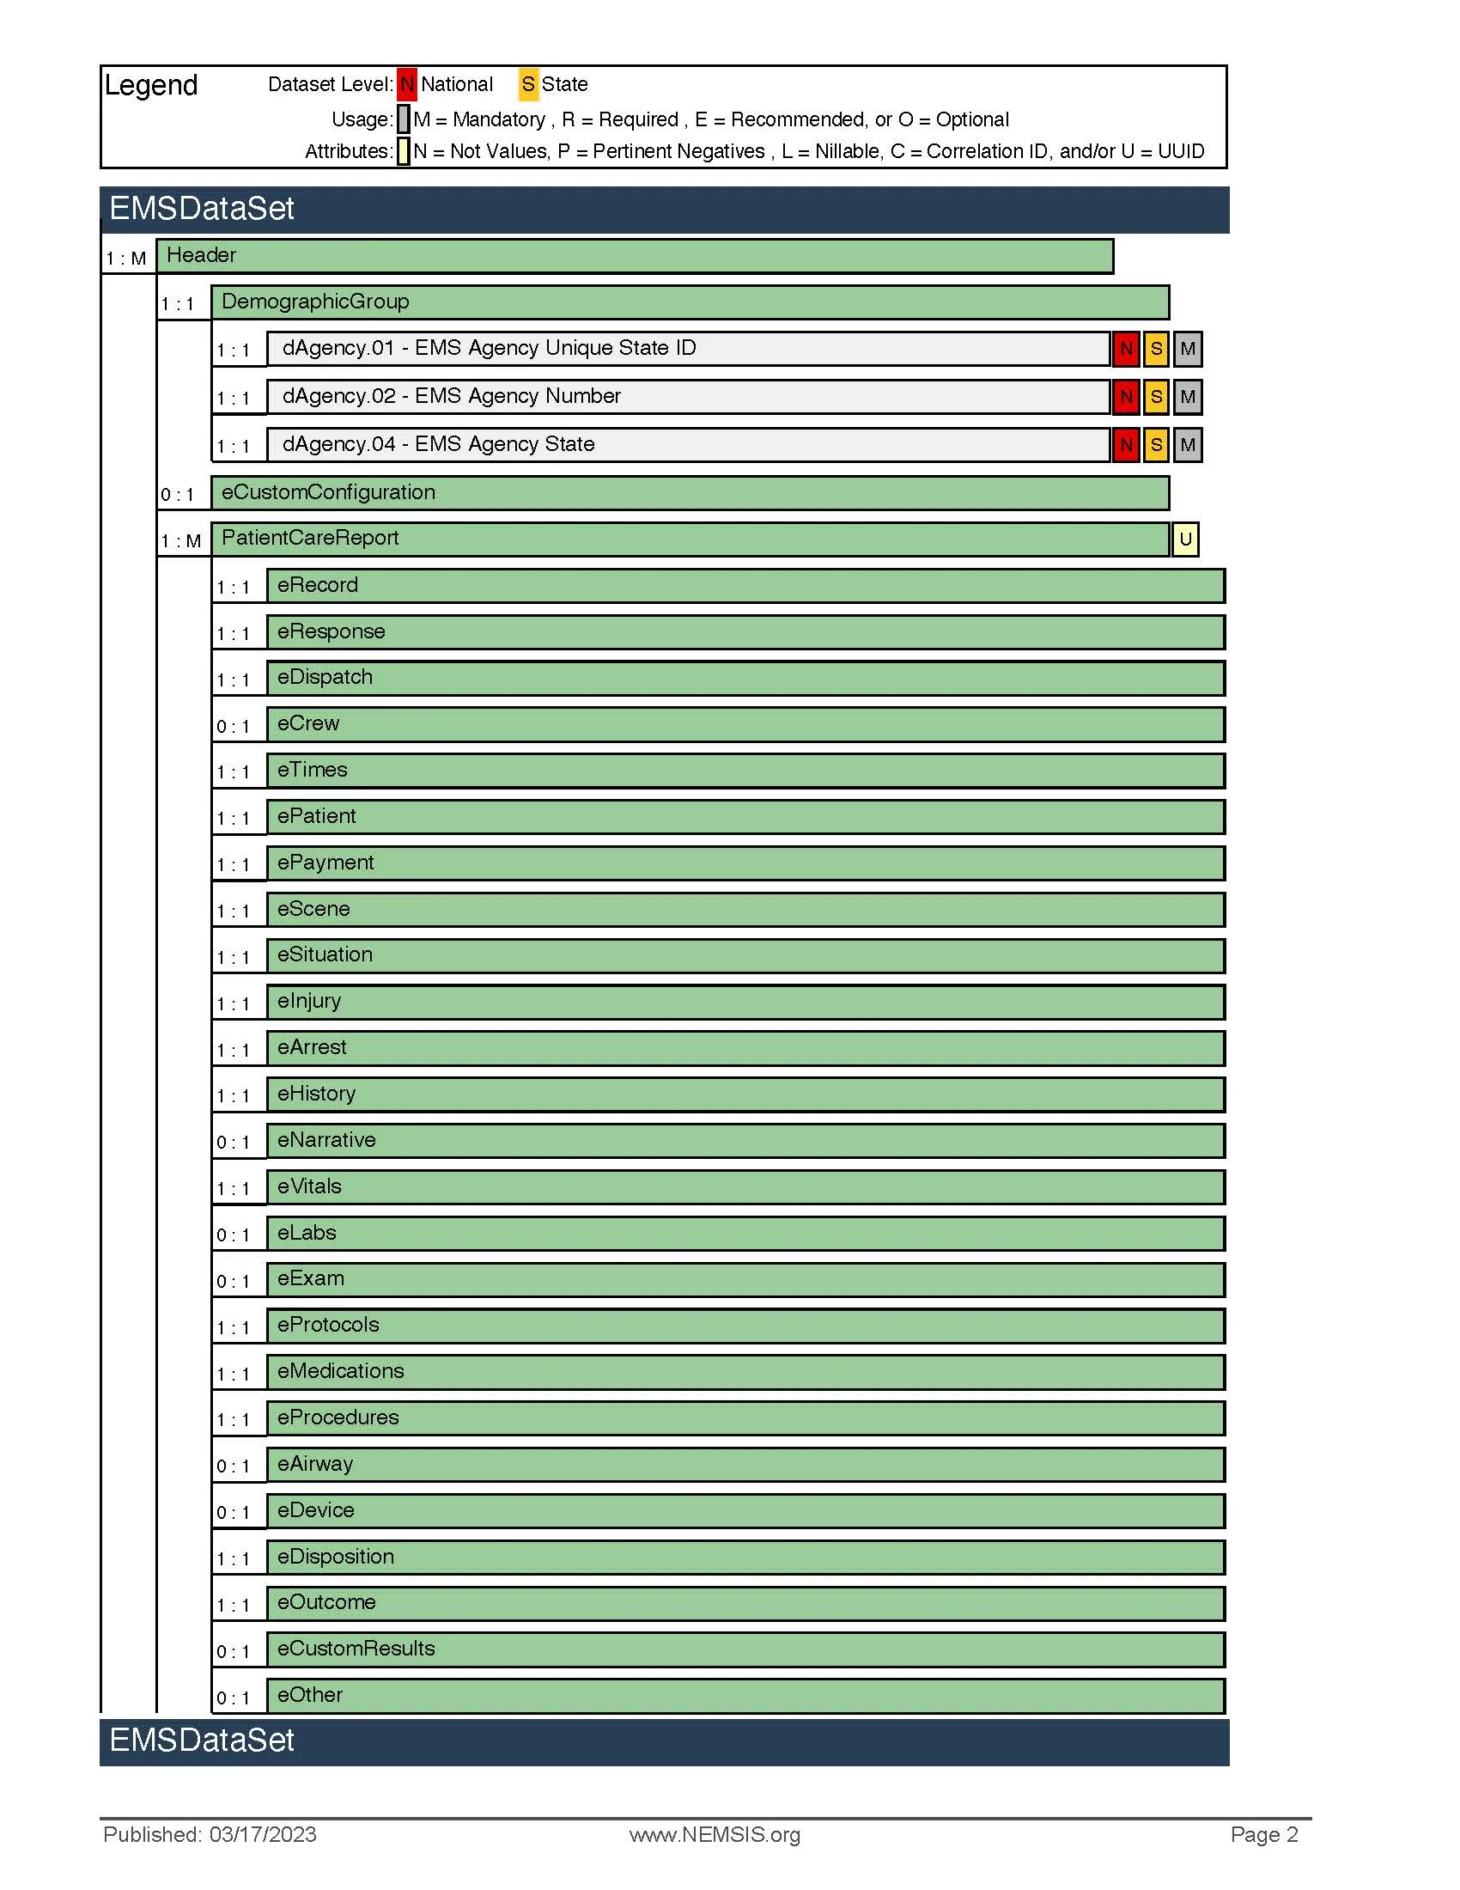Toggle the S badge on dAgency.04
This screenshot has width=1460, height=1890.
tap(1157, 444)
